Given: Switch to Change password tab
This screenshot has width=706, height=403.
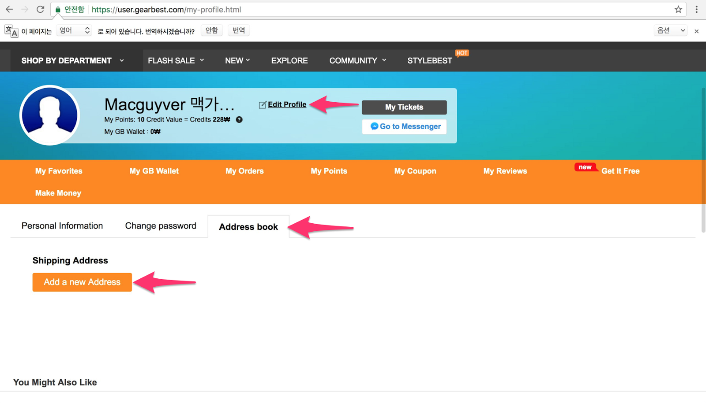Looking at the screenshot, I should tap(161, 226).
